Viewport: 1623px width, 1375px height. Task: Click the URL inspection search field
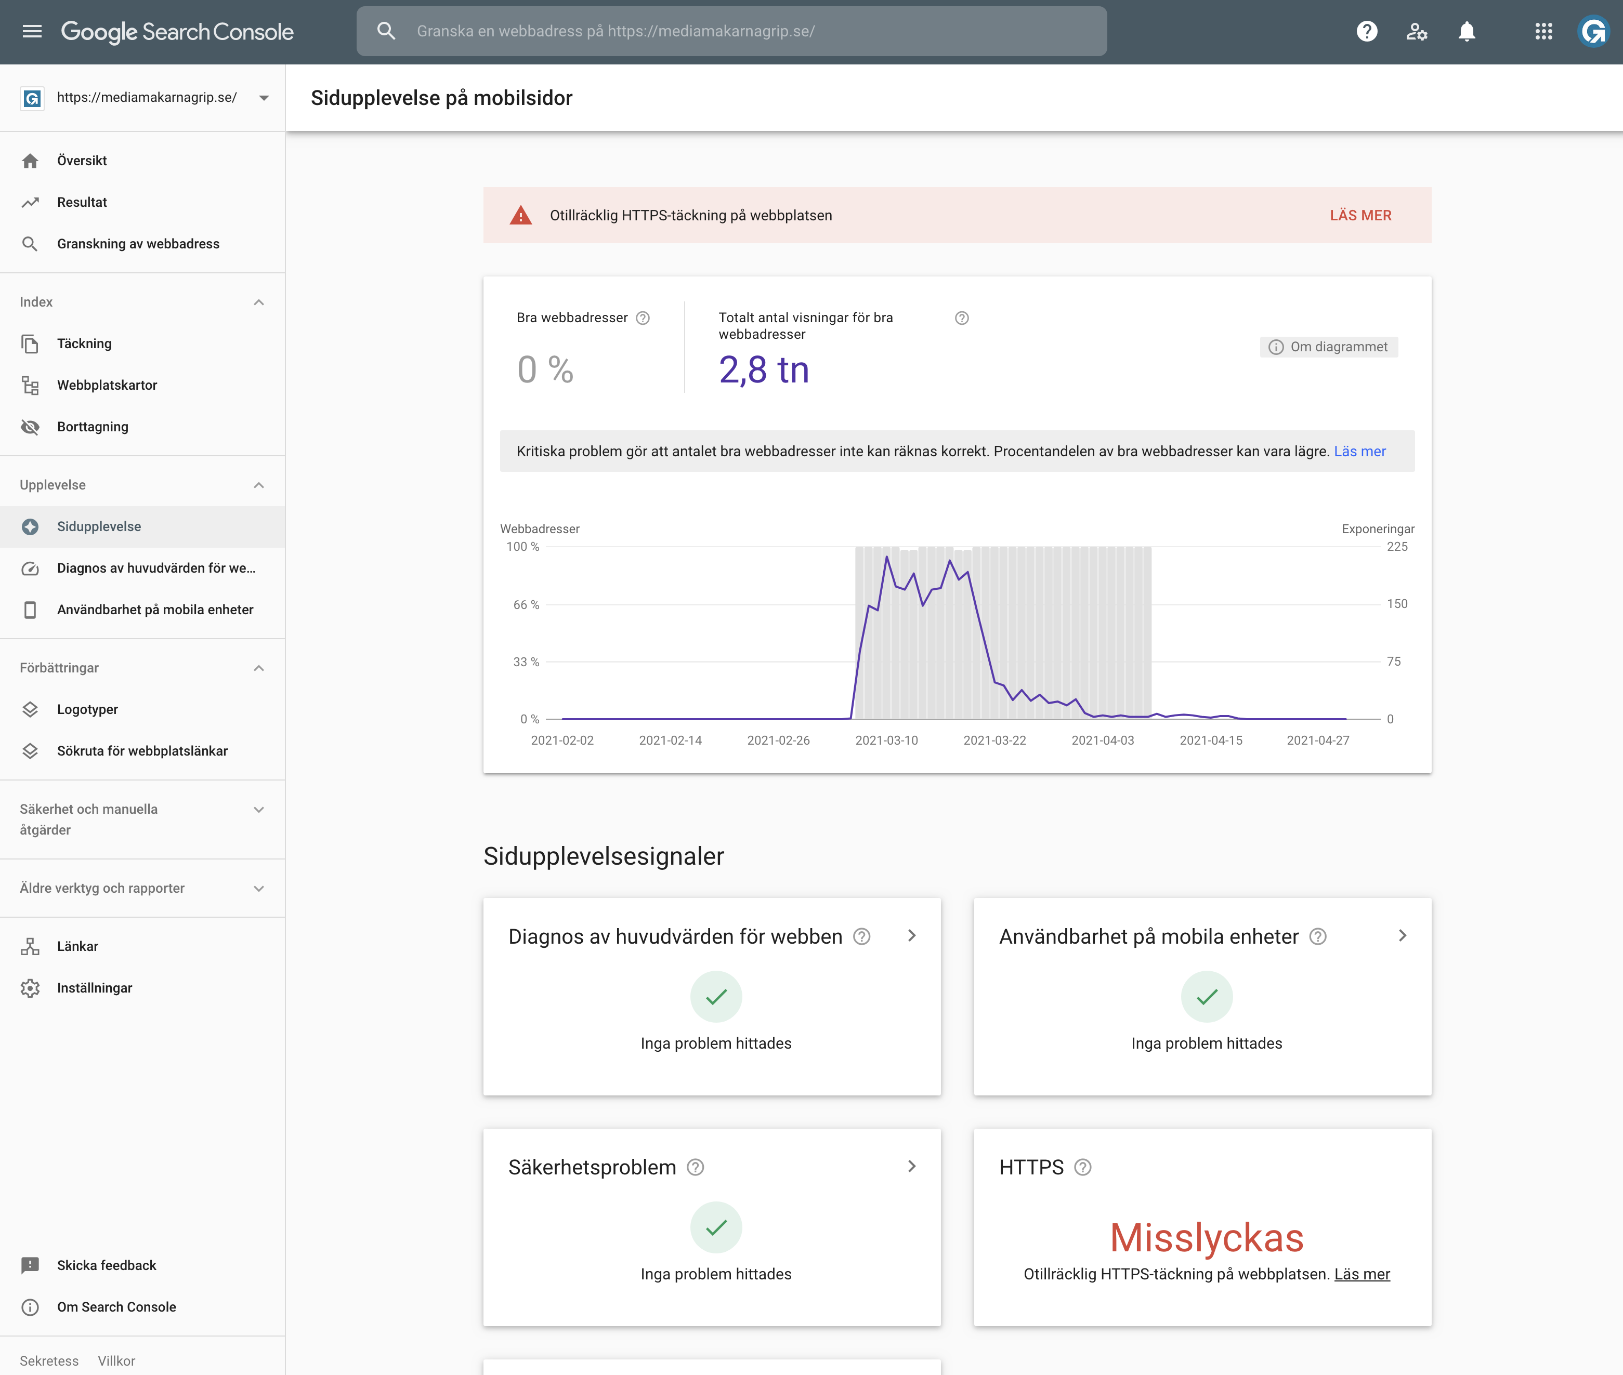[731, 31]
